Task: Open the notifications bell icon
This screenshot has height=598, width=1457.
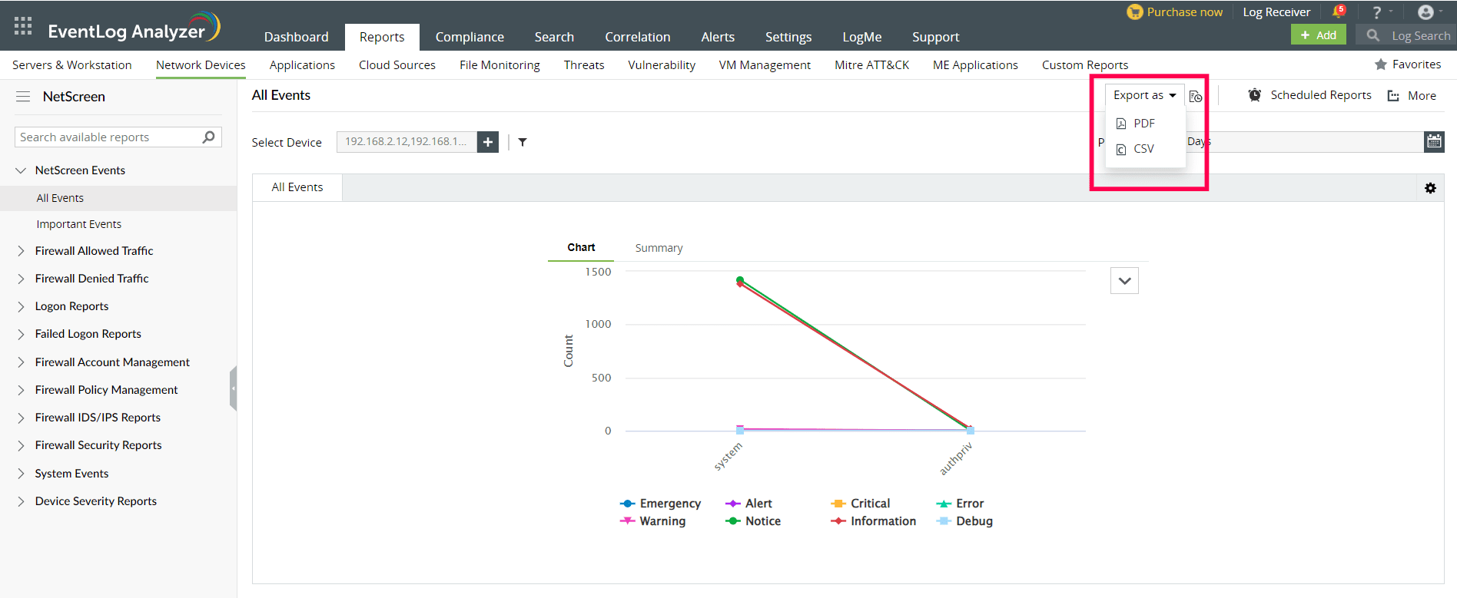Action: pyautogui.click(x=1339, y=12)
